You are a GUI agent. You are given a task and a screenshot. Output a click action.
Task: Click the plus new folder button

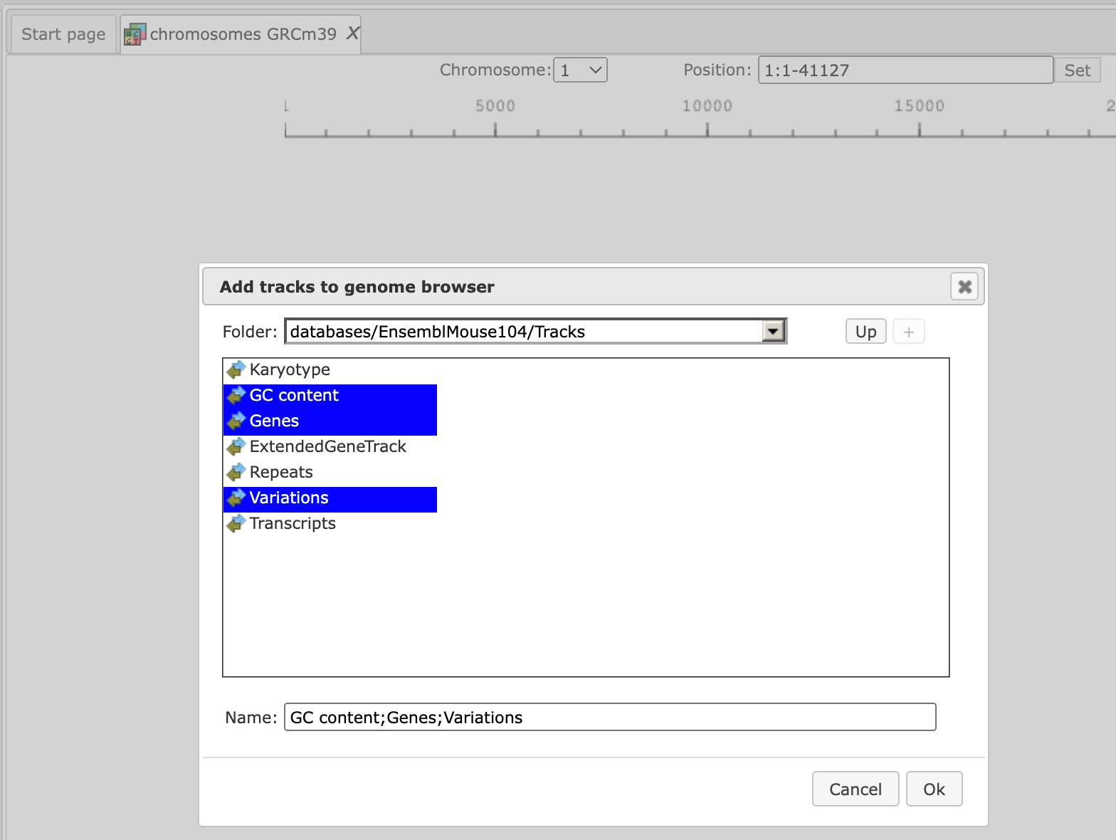[908, 331]
